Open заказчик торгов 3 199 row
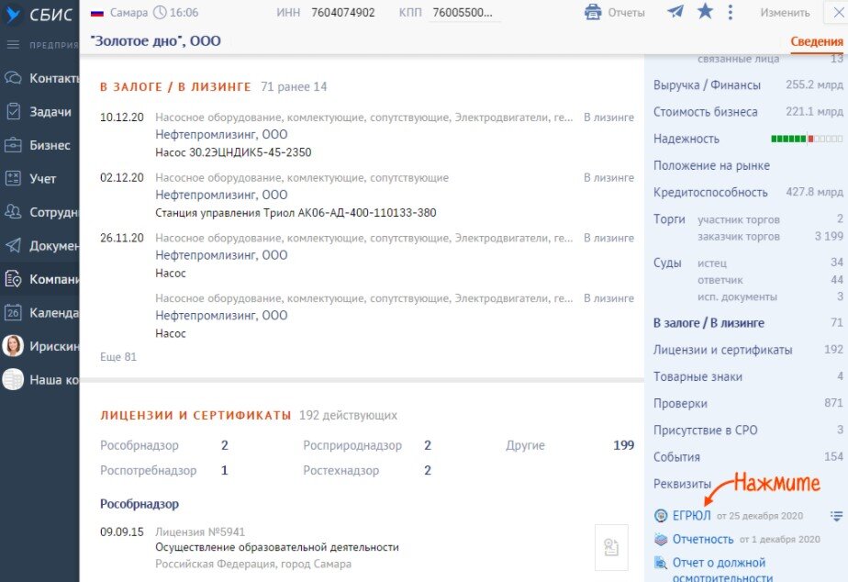848x582 pixels. click(x=770, y=236)
